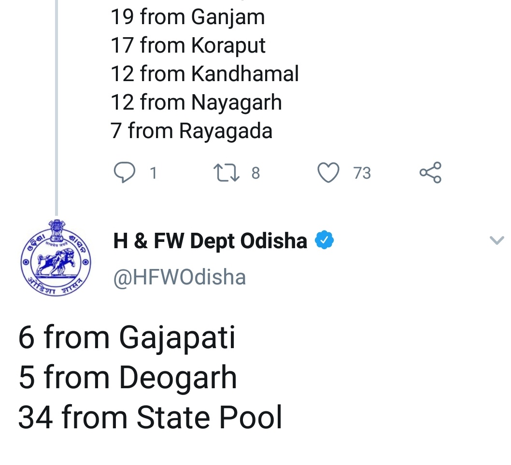Tap the "12 from Kandhamal" line
The image size is (511, 465).
click(x=205, y=74)
